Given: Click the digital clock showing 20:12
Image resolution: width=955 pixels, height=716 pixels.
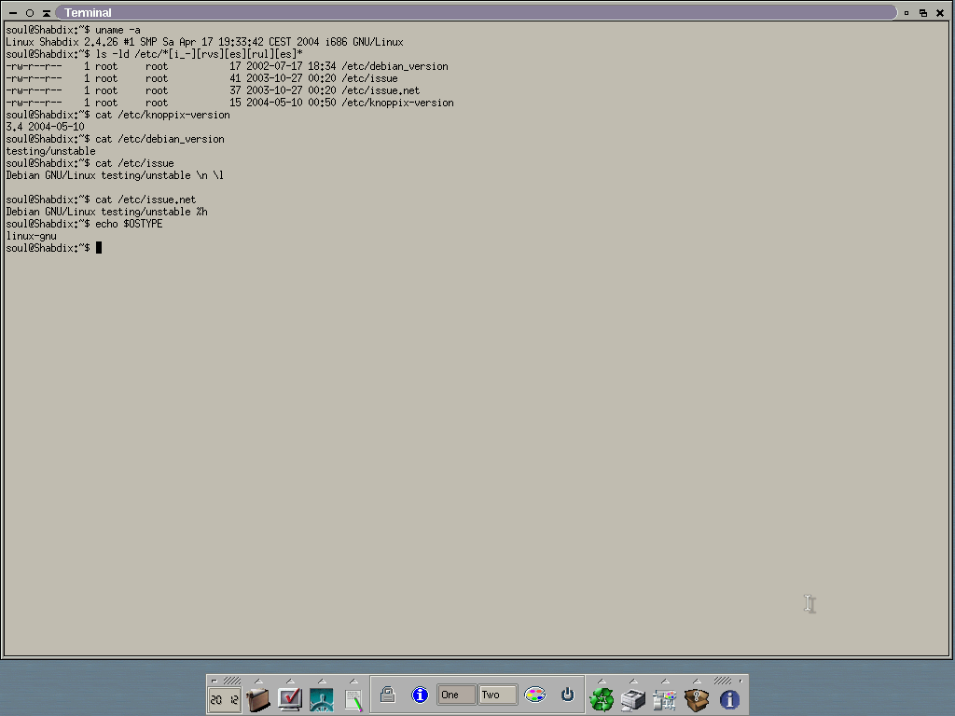Looking at the screenshot, I should (x=224, y=699).
